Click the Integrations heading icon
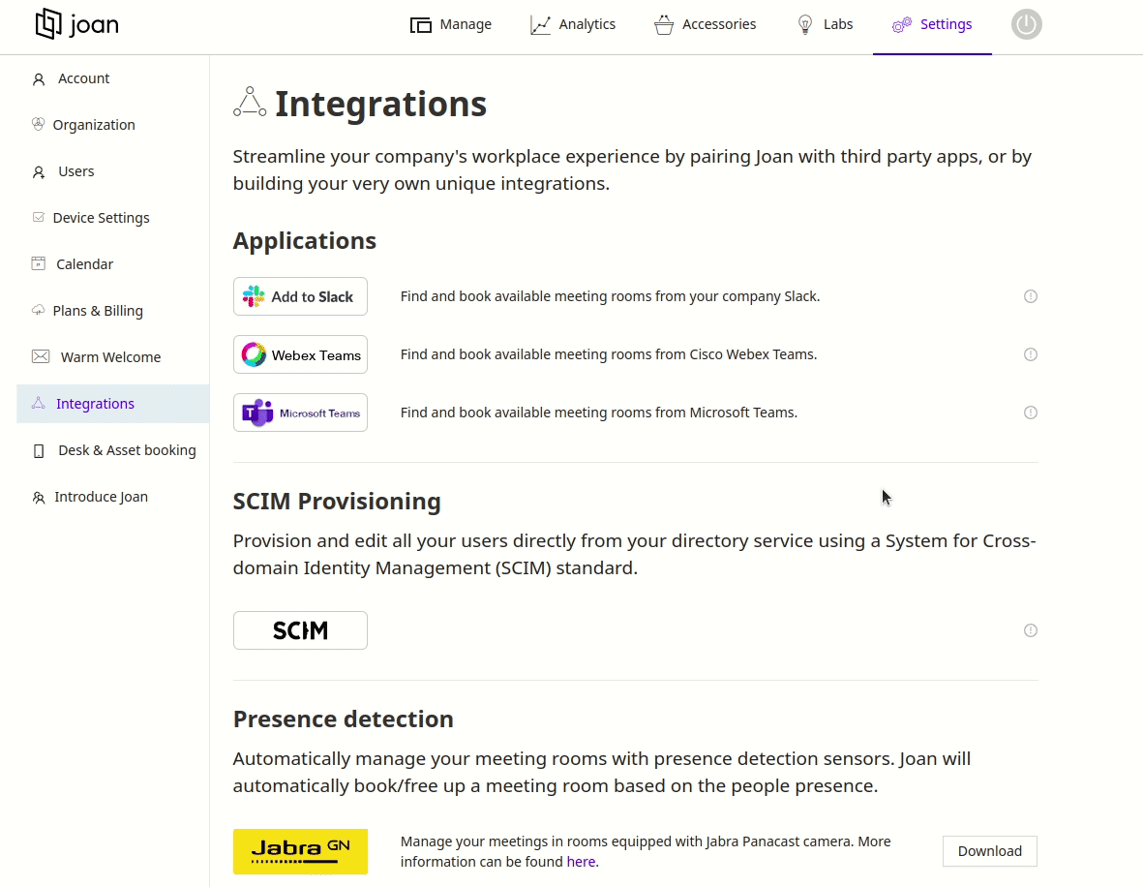1143x887 pixels. coord(250,102)
